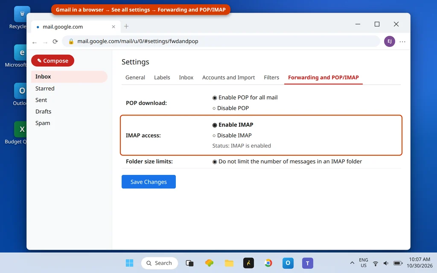437x273 pixels.
Task: Click the Compose button
Action: coord(52,61)
